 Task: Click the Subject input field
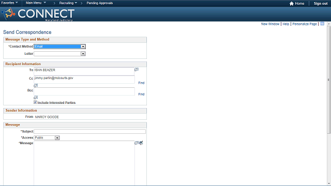pos(89,131)
